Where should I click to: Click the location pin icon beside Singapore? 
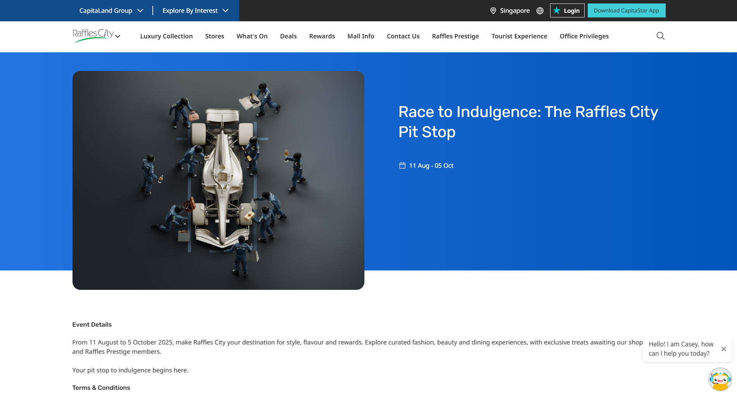(x=493, y=11)
